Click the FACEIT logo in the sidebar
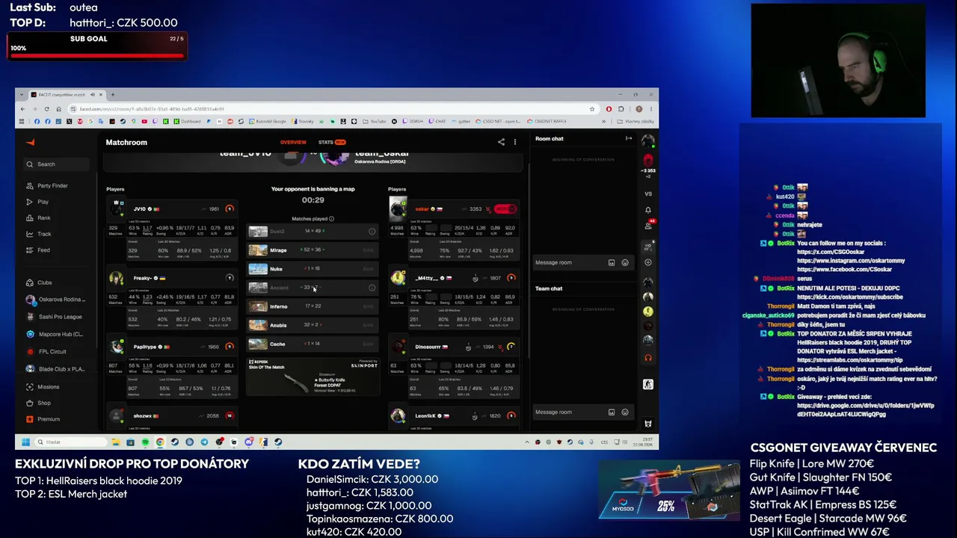 pyautogui.click(x=31, y=142)
